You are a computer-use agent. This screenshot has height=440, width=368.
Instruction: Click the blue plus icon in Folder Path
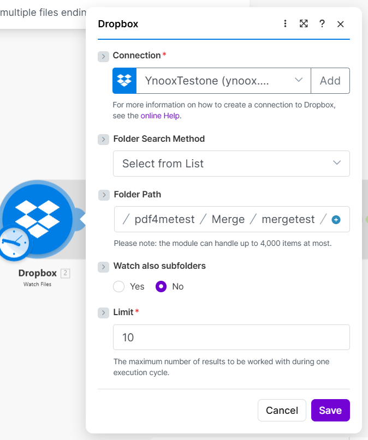click(336, 220)
